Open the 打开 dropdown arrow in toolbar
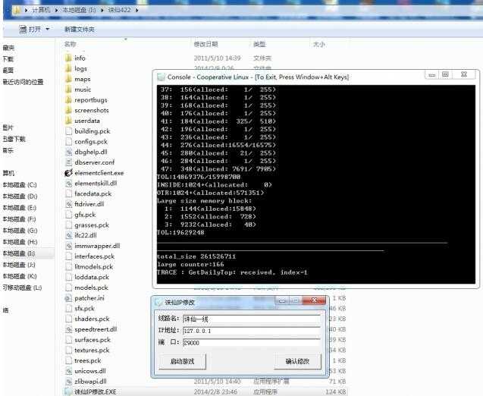 [48, 29]
